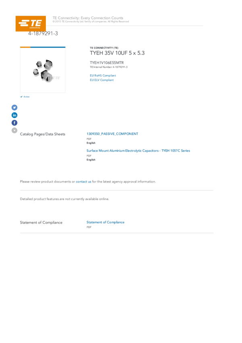This screenshot has height=343, width=242.
Task: Click TE Connectivity Every Connection Counts header
Action: click(x=88, y=18)
